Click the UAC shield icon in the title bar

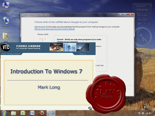tap(22, 15)
